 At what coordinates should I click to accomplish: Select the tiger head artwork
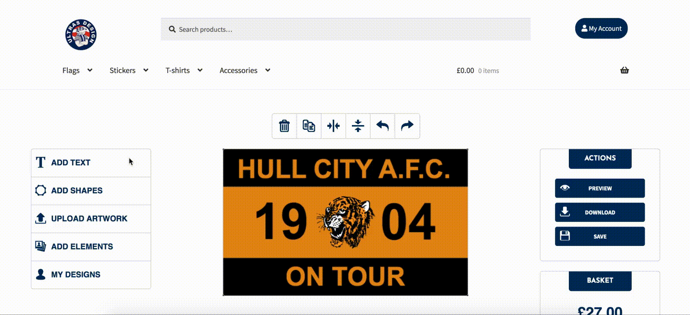pyautogui.click(x=345, y=222)
